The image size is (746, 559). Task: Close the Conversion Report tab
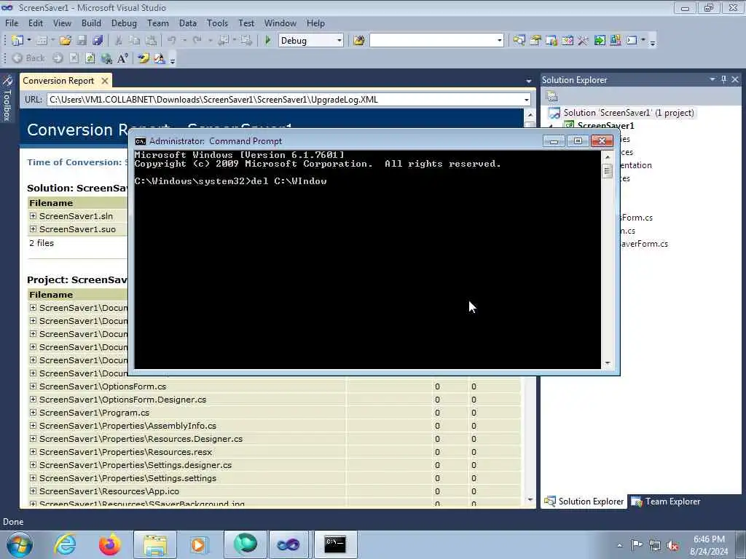pyautogui.click(x=105, y=81)
